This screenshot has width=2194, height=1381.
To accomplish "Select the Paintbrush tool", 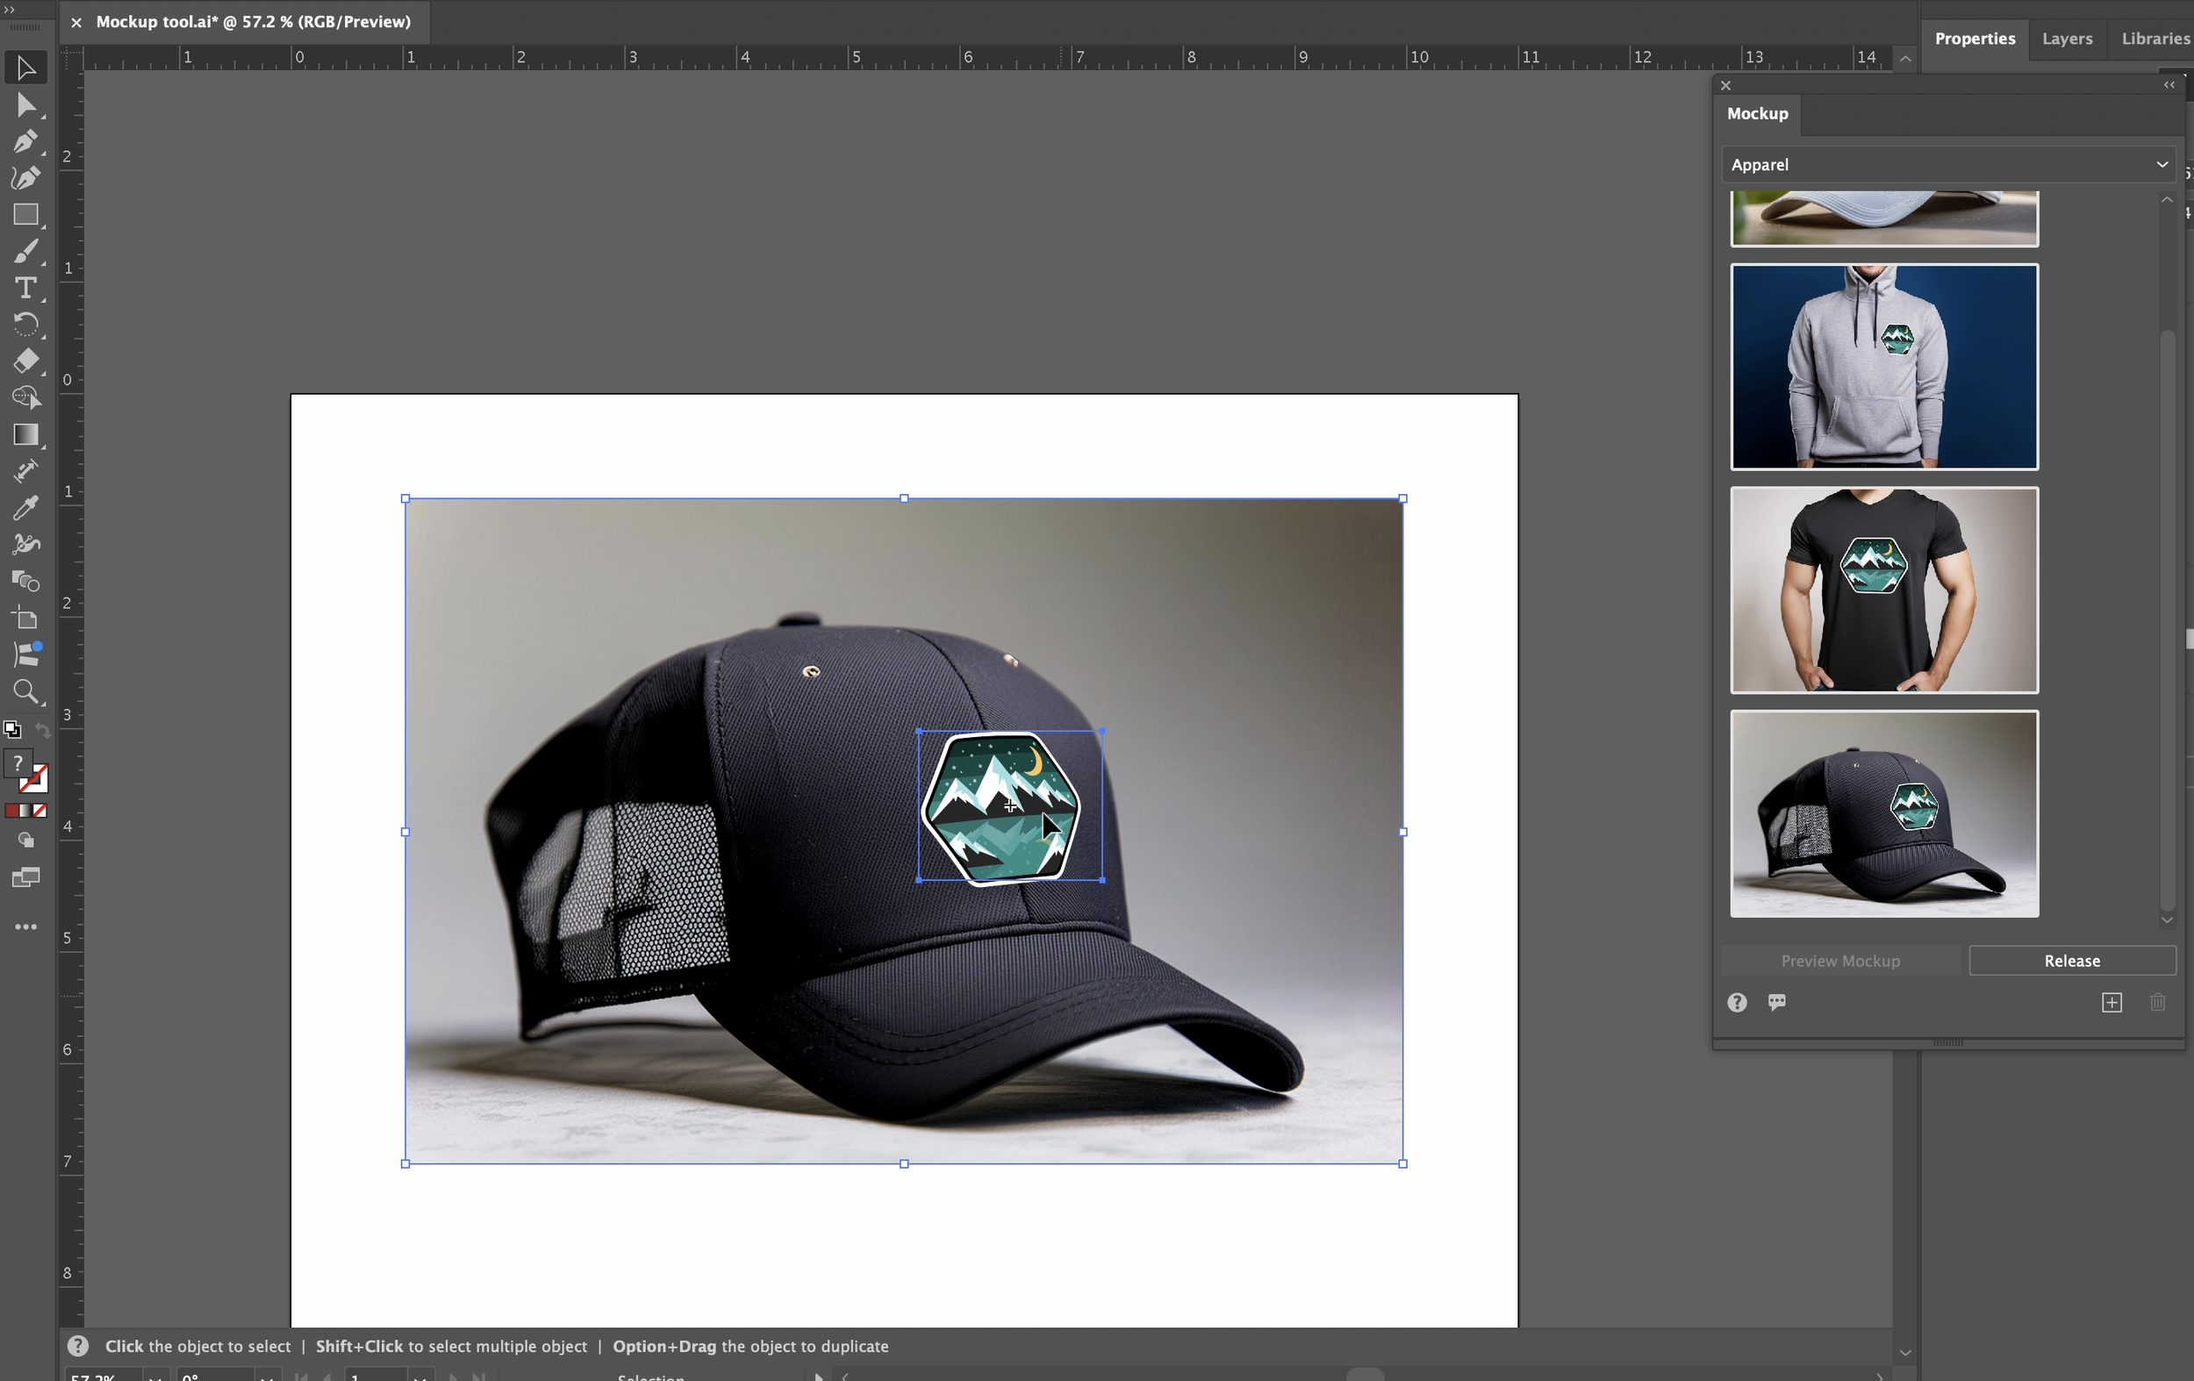I will [25, 252].
